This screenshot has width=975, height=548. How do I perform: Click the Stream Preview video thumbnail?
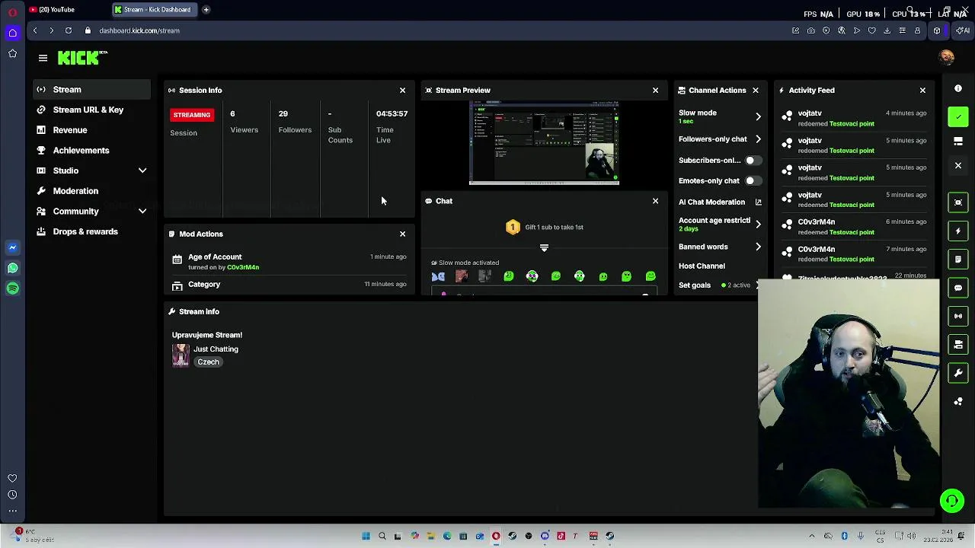pyautogui.click(x=544, y=145)
